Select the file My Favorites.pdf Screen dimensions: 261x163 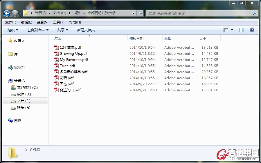point(74,59)
